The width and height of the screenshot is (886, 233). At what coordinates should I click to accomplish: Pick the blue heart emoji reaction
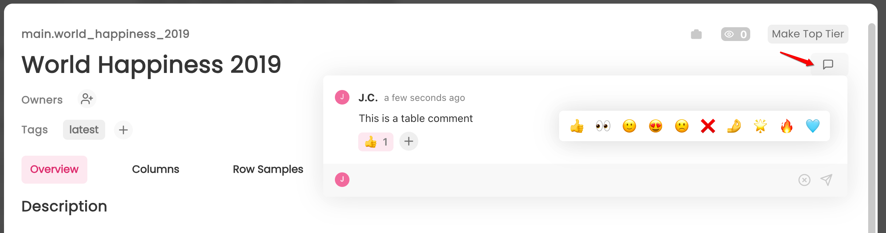click(813, 126)
